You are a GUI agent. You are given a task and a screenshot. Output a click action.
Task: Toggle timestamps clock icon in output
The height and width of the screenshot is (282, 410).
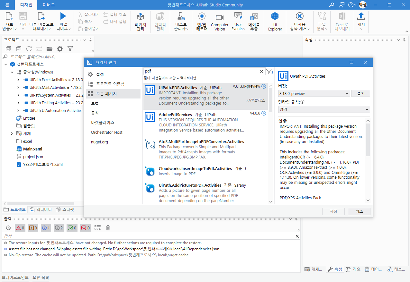click(8, 228)
